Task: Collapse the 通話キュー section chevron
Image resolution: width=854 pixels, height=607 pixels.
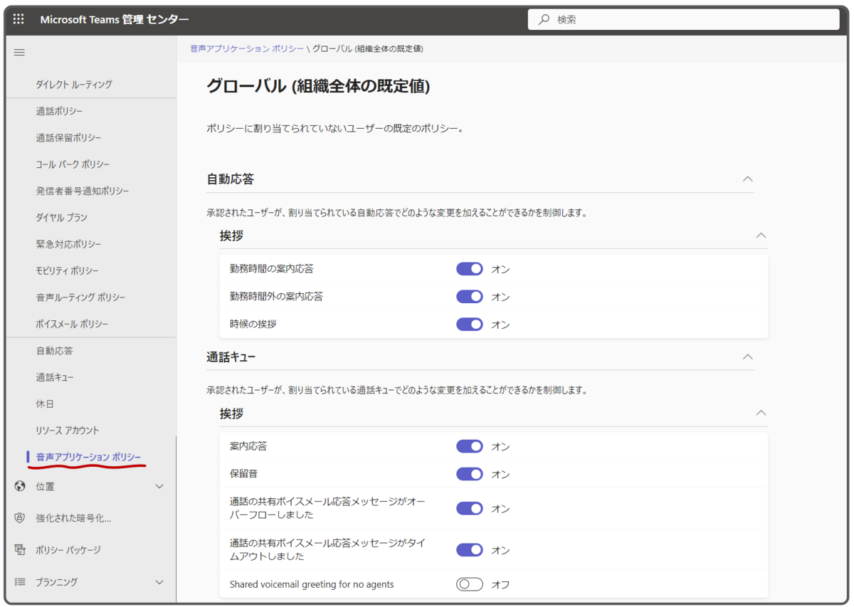Action: [x=747, y=357]
